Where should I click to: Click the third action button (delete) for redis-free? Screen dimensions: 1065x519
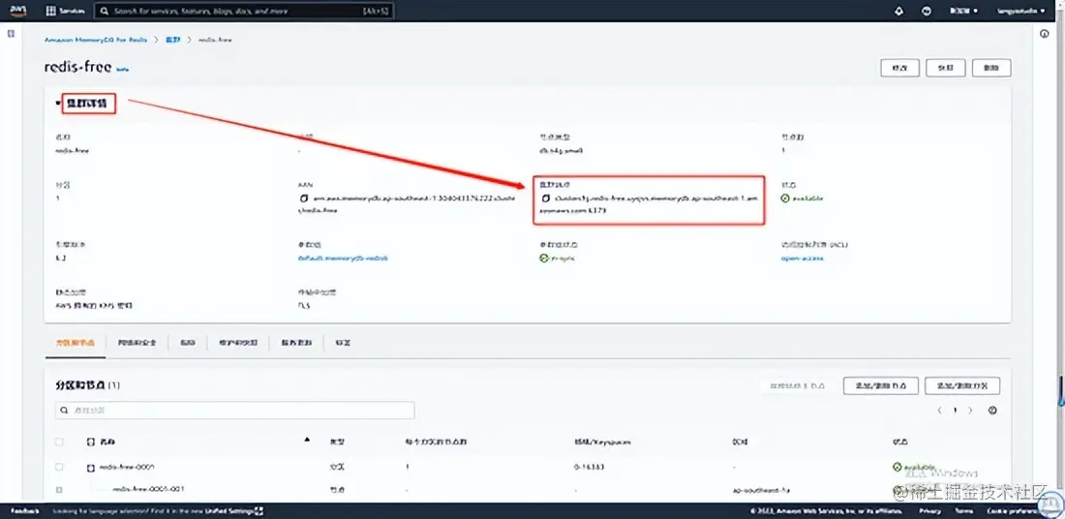coord(991,68)
